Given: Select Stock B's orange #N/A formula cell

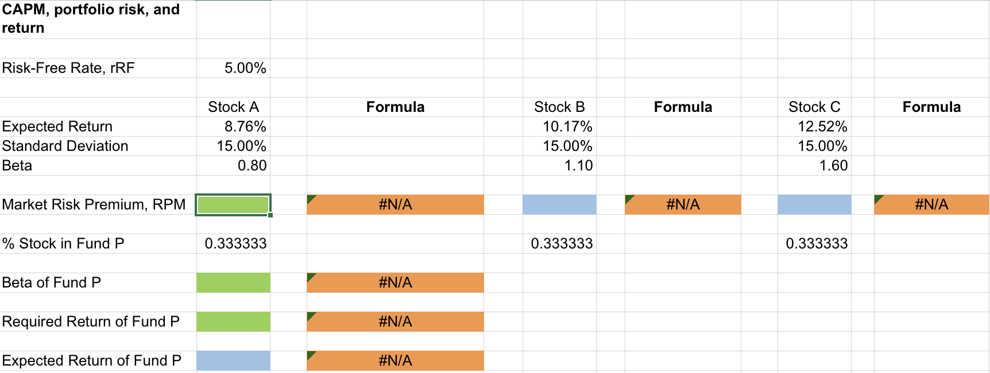Looking at the screenshot, I should [x=683, y=204].
